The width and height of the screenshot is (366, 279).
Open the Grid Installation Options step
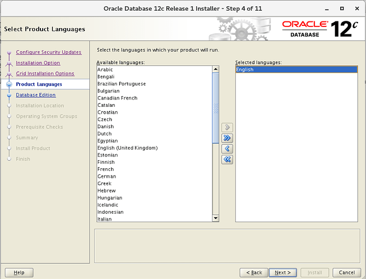tap(45, 74)
